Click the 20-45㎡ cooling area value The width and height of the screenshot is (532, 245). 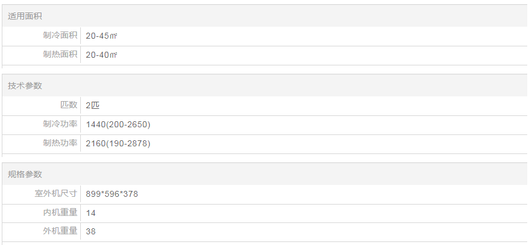[x=102, y=36]
